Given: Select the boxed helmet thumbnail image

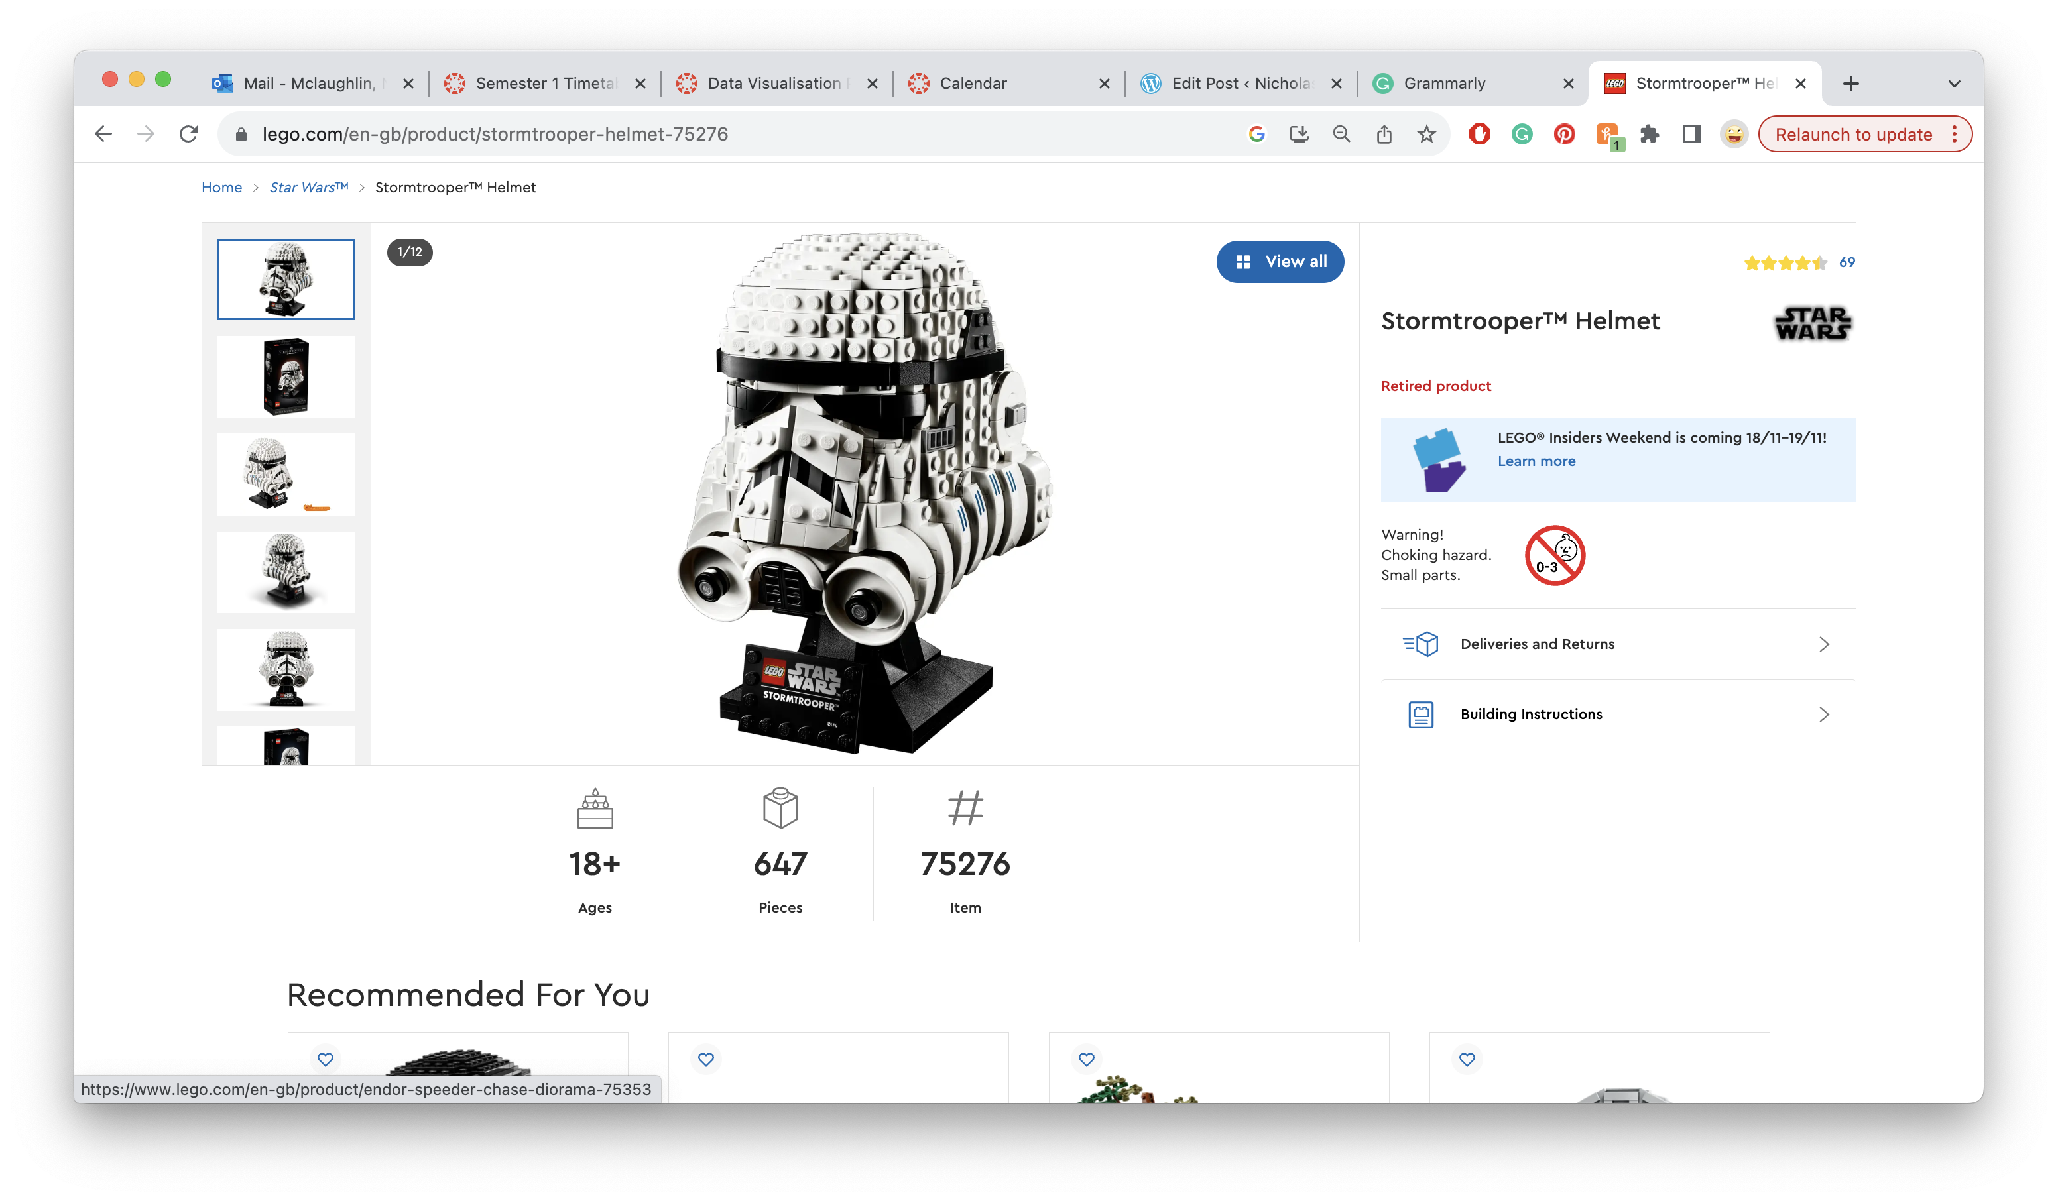Looking at the screenshot, I should [286, 376].
